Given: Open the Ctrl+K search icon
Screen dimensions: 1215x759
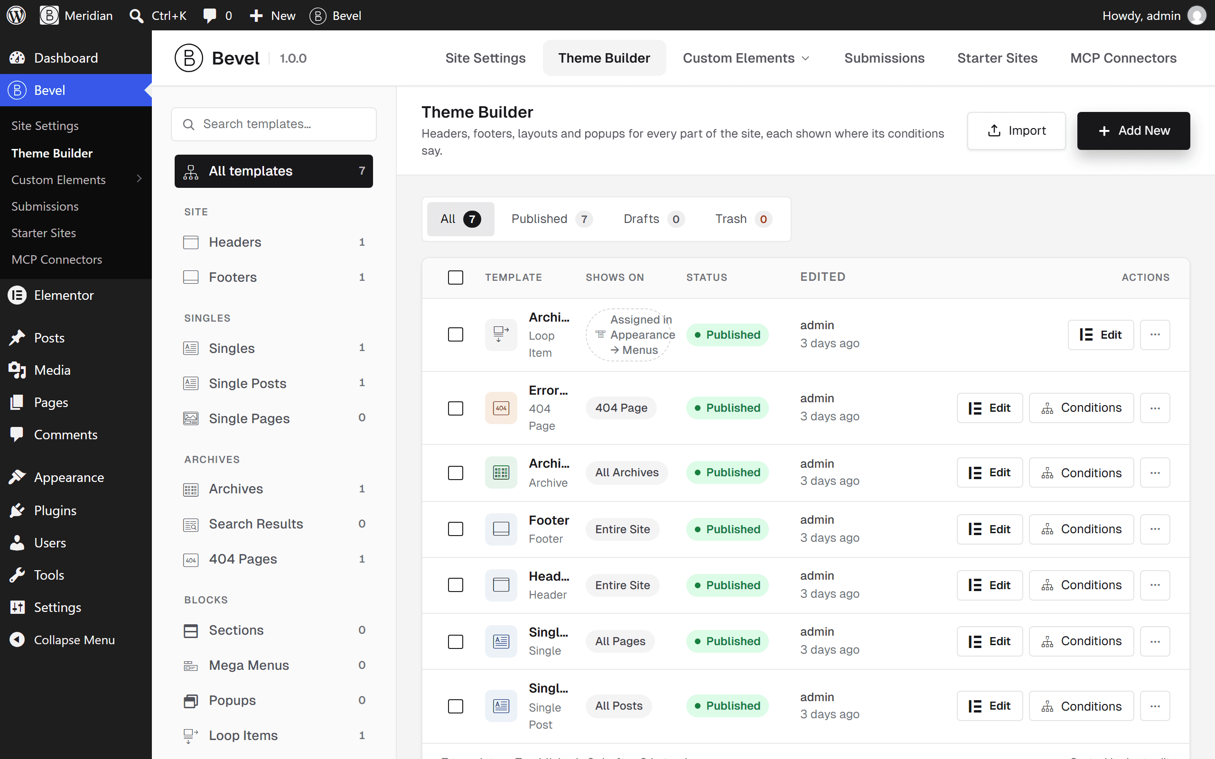Looking at the screenshot, I should 136,16.
